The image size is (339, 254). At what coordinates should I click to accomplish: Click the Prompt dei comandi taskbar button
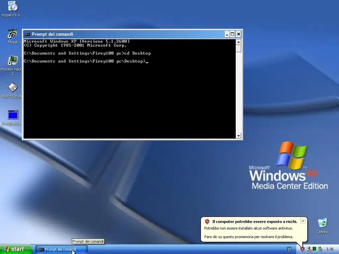[61, 249]
